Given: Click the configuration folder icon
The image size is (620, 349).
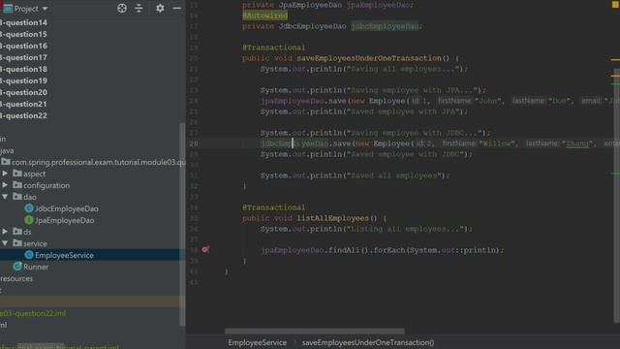Looking at the screenshot, I should tap(17, 185).
